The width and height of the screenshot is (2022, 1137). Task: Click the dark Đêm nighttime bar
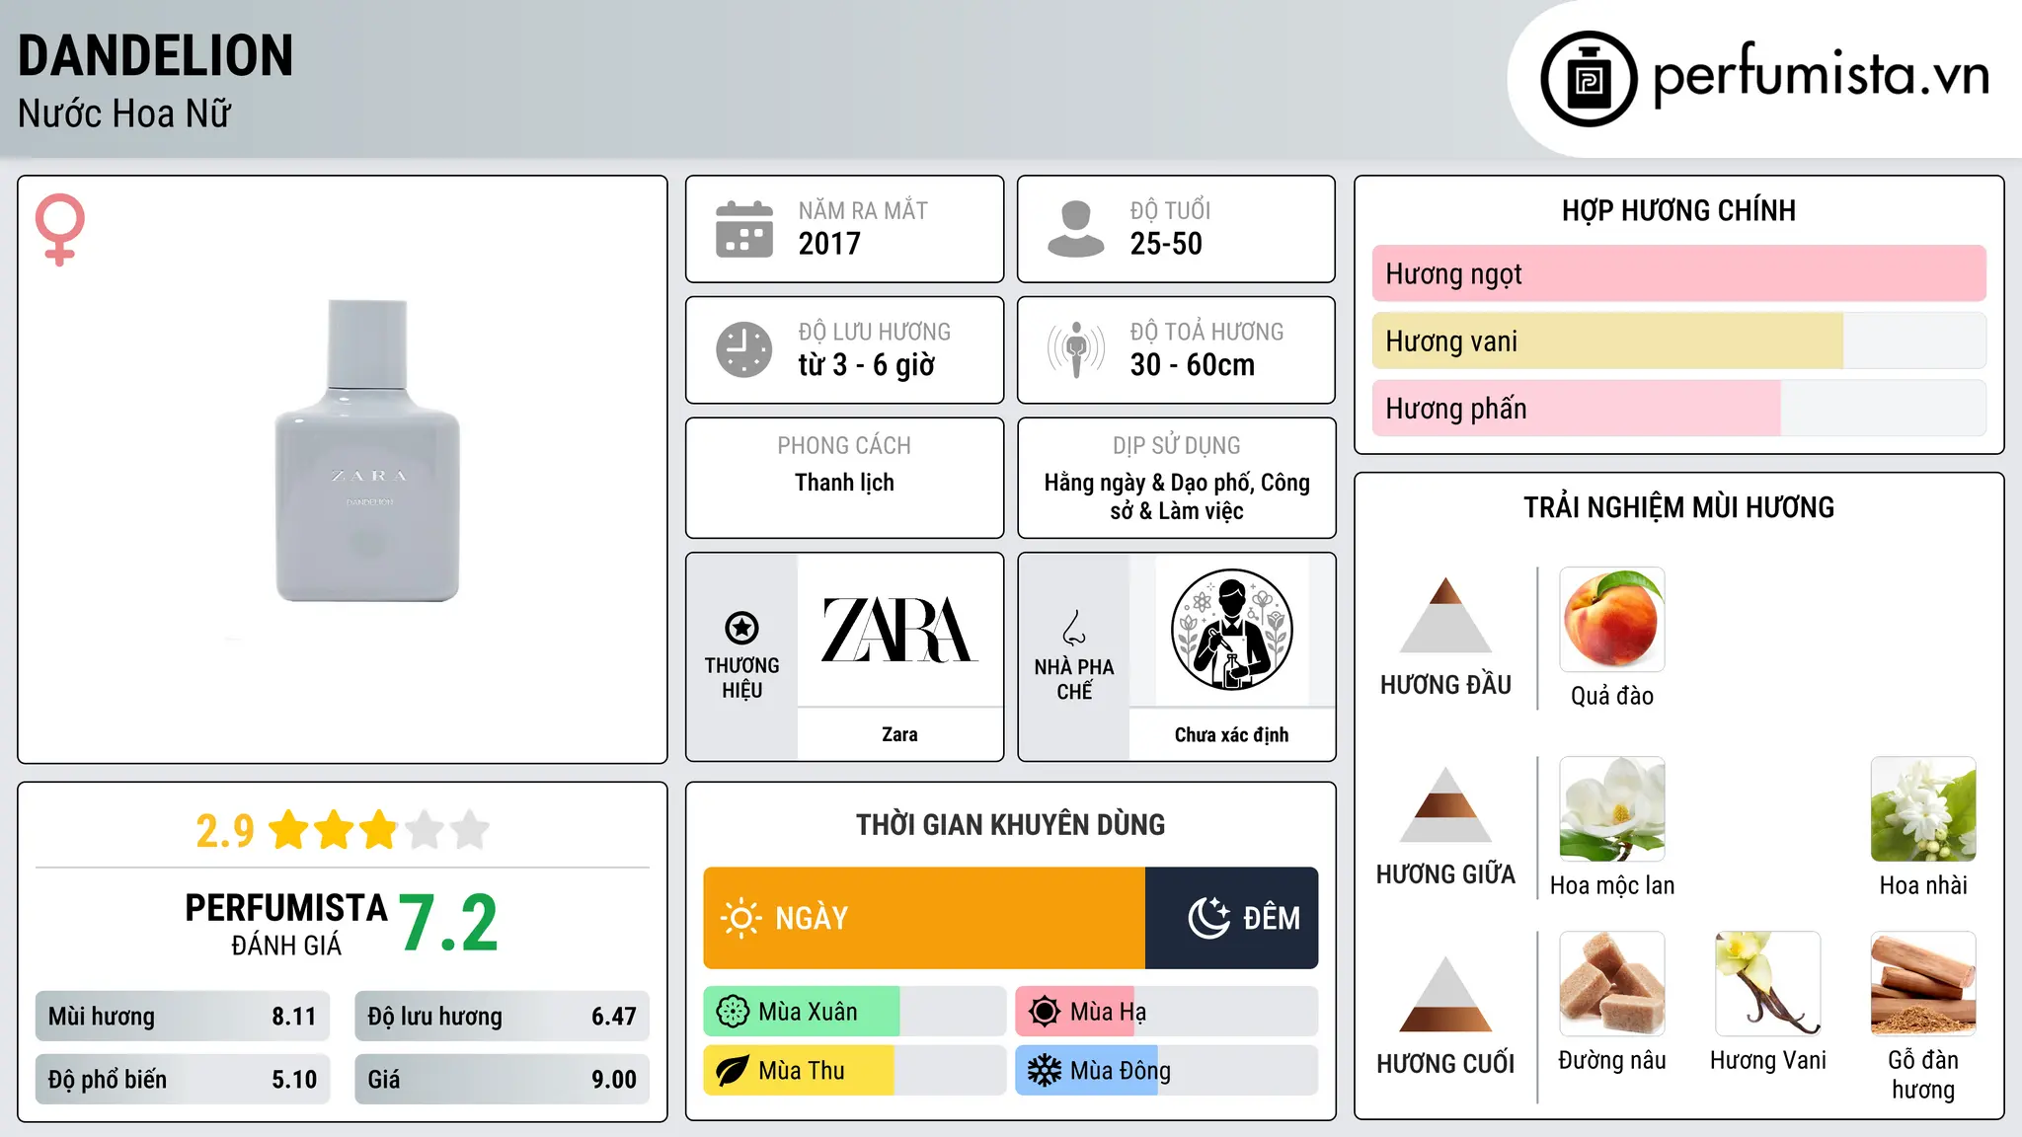click(1232, 918)
